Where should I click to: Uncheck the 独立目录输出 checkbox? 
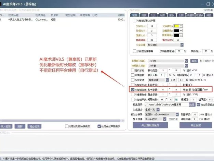tap(198, 104)
